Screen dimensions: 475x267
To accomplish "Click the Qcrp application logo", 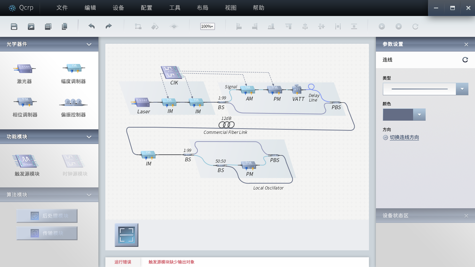I will (x=21, y=8).
